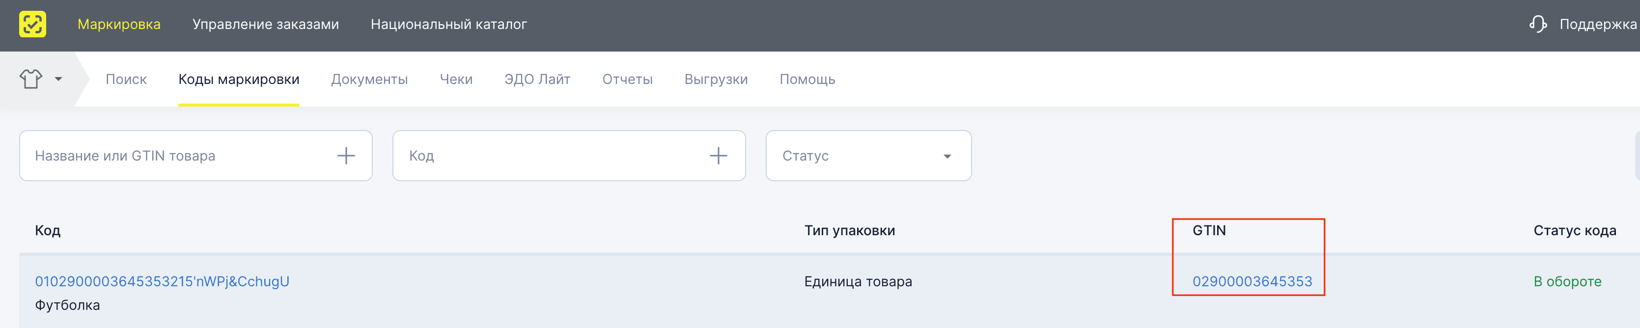Viewport: 1640px width, 328px height.
Task: Switch to the ЭДО Лайт tab
Action: [537, 79]
